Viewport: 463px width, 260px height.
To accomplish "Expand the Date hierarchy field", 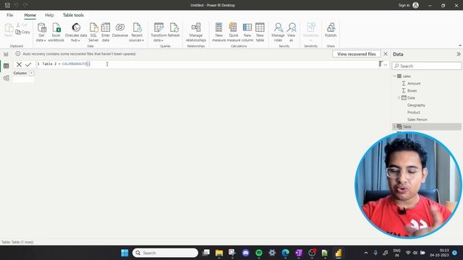I will 399,98.
